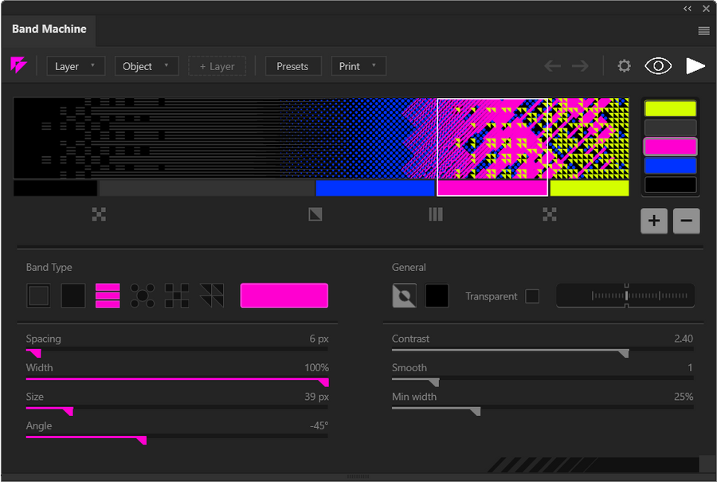
Task: Collapse the panel with double-chevron icon
Action: 688,9
